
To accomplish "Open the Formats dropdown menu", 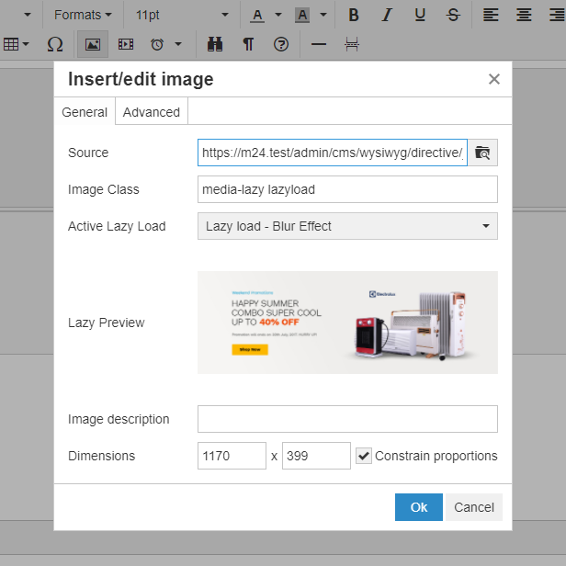I will [x=83, y=15].
